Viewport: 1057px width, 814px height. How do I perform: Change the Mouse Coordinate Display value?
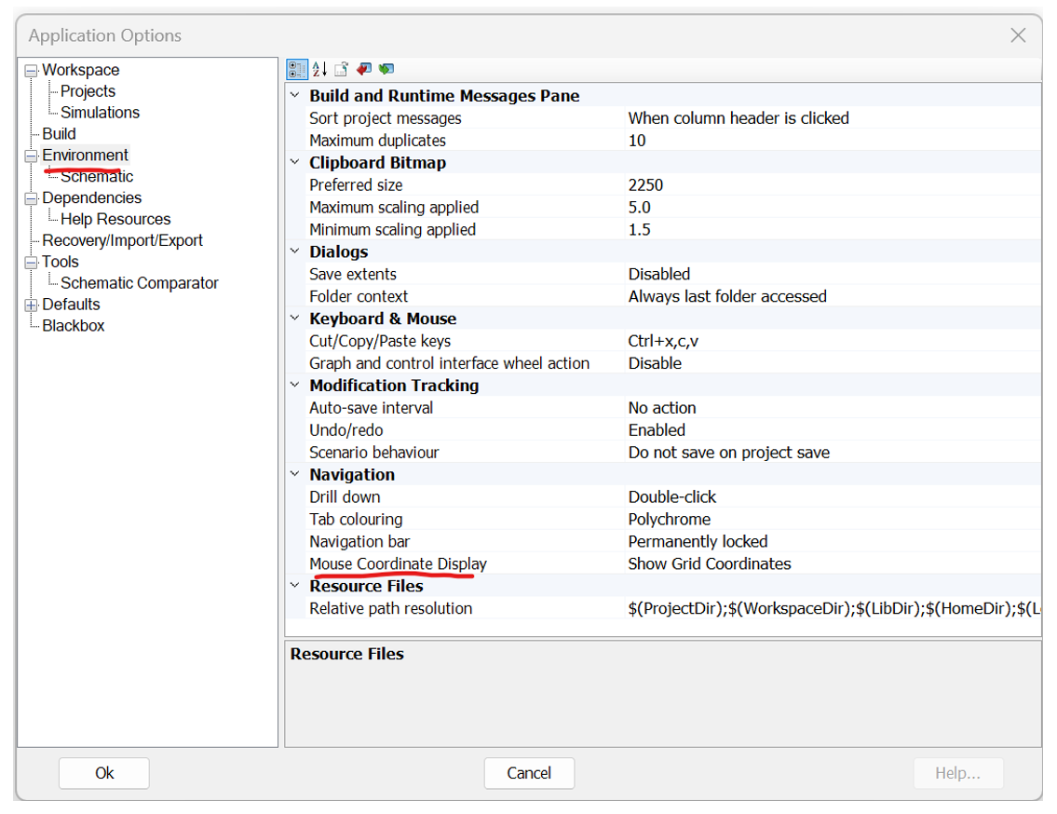[x=710, y=564]
